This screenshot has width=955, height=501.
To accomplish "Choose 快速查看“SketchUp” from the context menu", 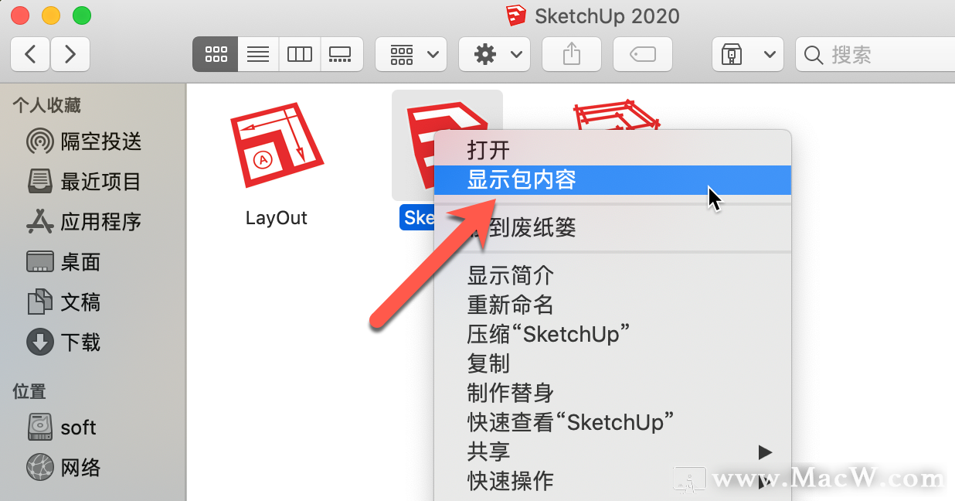I will point(613,422).
